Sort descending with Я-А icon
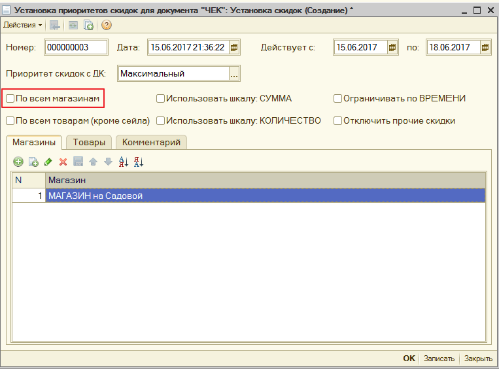Viewport: 499px width, 369px height. 139,162
